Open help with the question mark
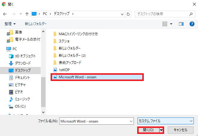 [192, 24]
